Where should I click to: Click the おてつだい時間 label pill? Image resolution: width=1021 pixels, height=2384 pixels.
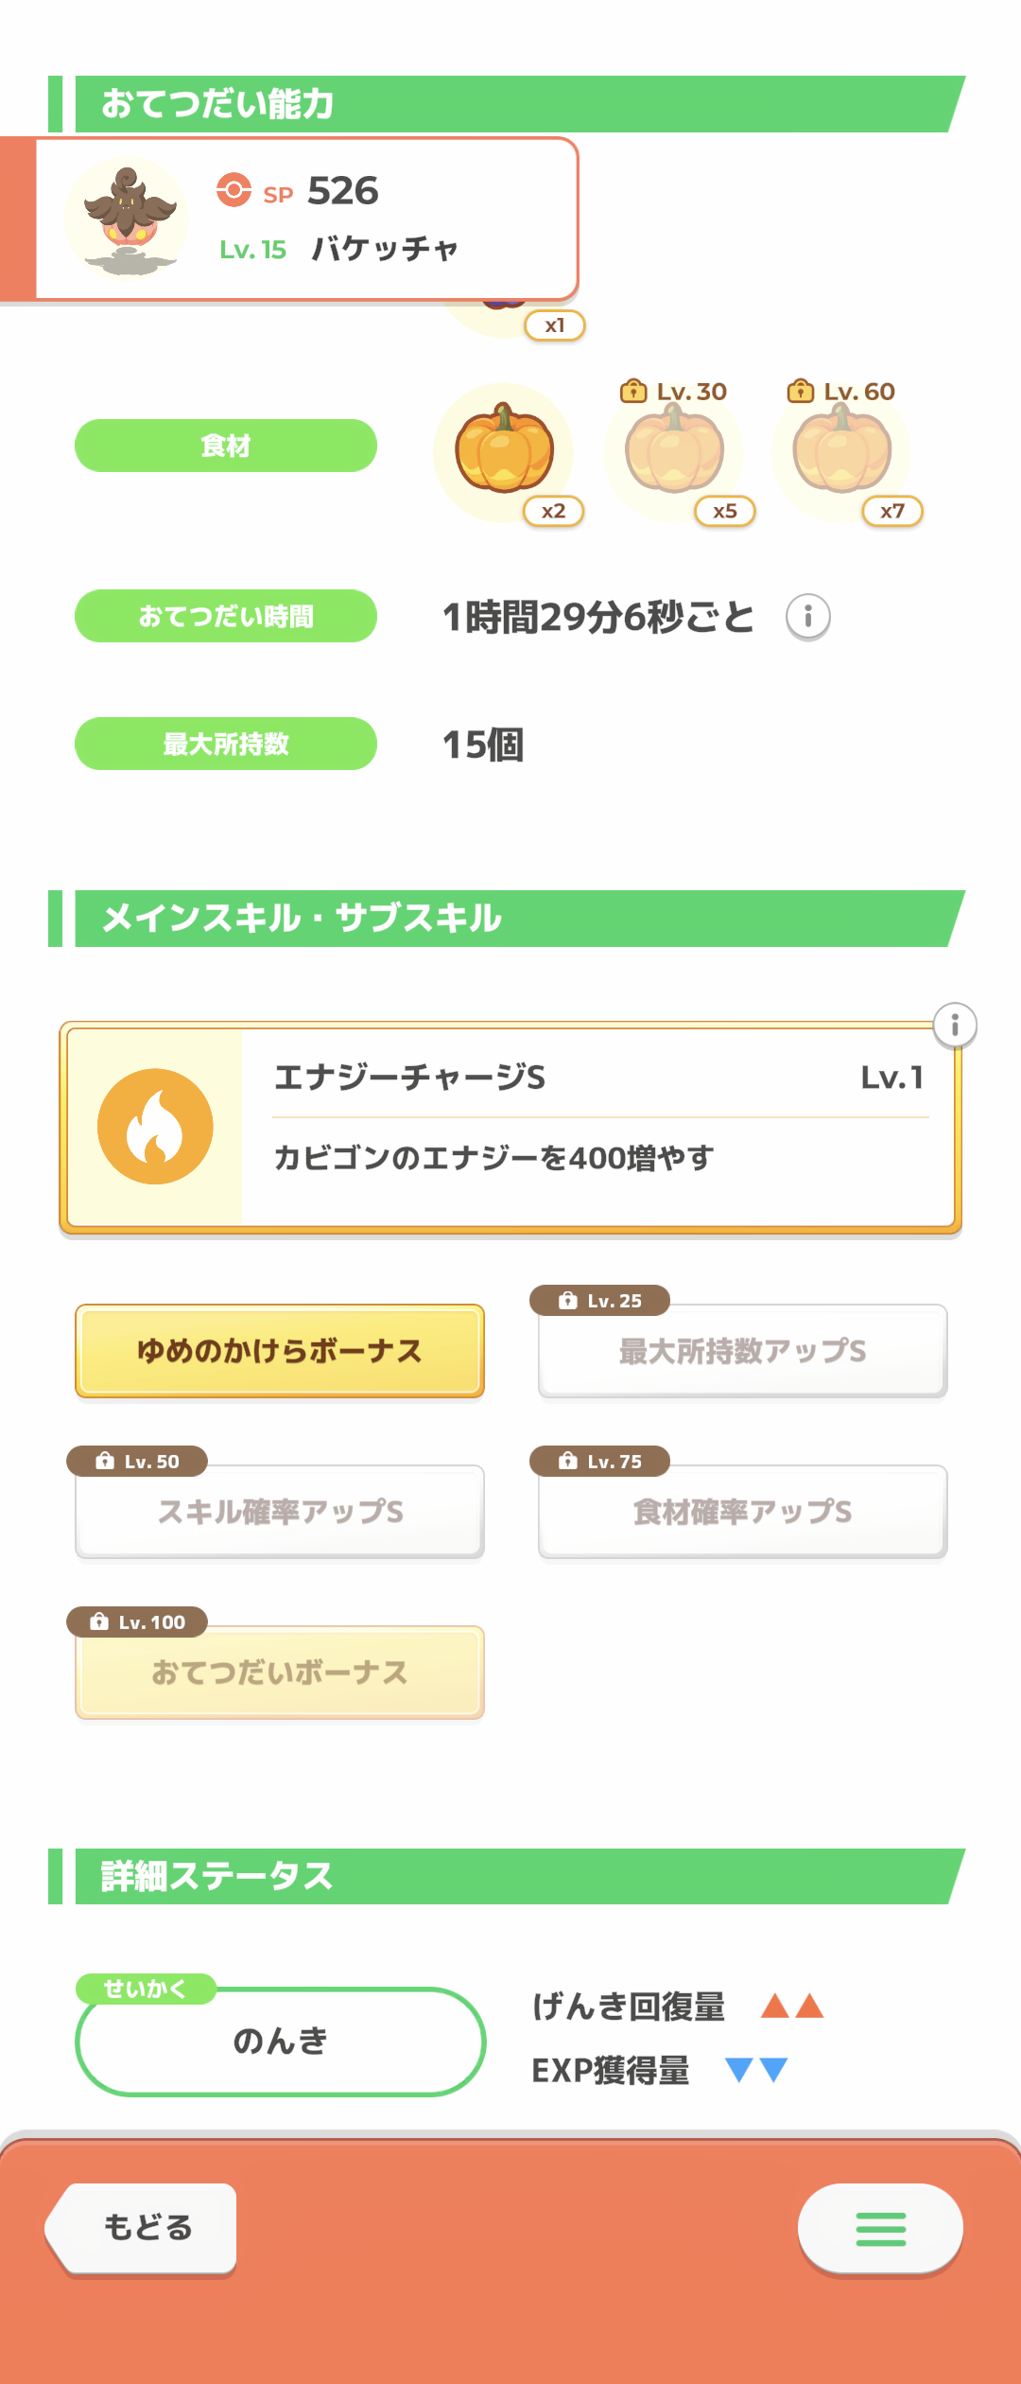point(226,616)
